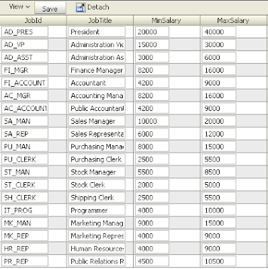The width and height of the screenshot is (268, 269).
Task: Click the Detach table icon
Action: [x=81, y=7]
